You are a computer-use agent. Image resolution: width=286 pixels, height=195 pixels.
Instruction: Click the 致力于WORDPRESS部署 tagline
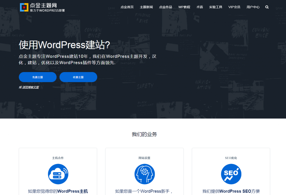point(47,11)
